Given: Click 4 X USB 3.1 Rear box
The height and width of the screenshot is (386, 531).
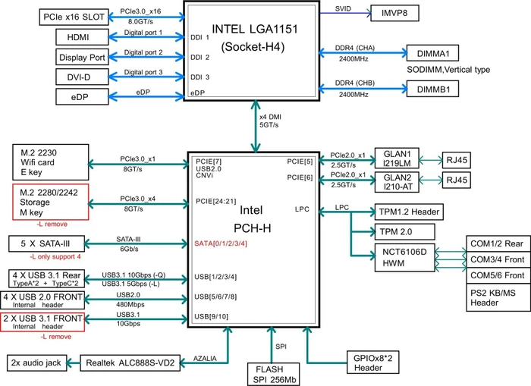Looking at the screenshot, I should tap(46, 278).
